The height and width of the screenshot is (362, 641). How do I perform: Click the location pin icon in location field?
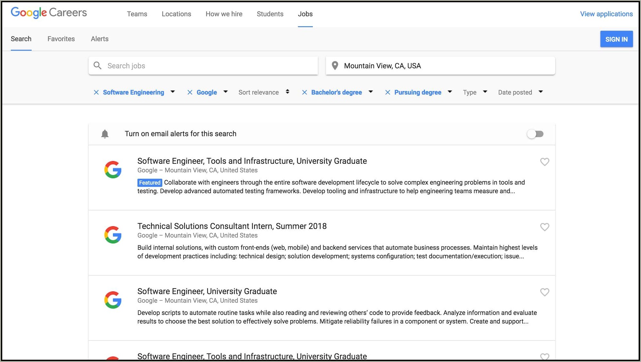click(335, 66)
